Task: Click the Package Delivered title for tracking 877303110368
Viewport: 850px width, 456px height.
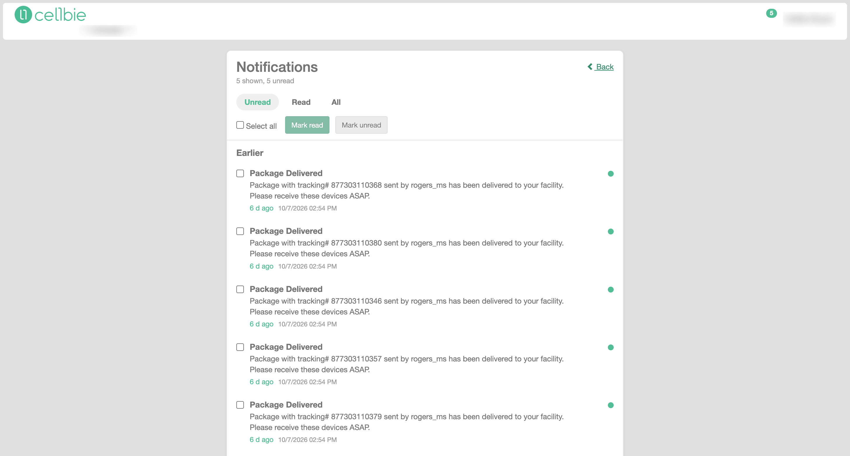Action: (x=286, y=173)
